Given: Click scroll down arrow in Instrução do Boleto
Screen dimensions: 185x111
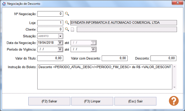Looking at the screenshot, I should (175, 87).
